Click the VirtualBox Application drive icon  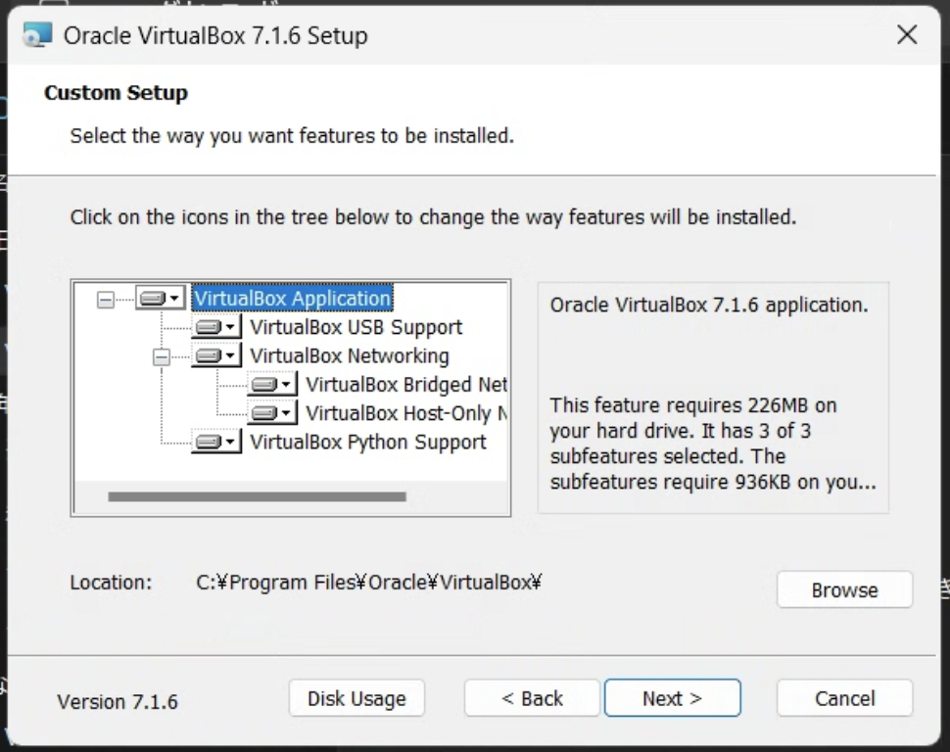153,298
